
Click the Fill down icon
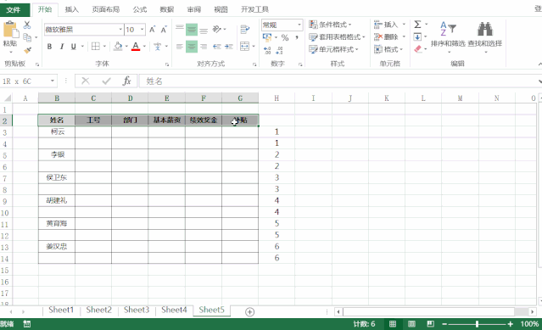417,37
